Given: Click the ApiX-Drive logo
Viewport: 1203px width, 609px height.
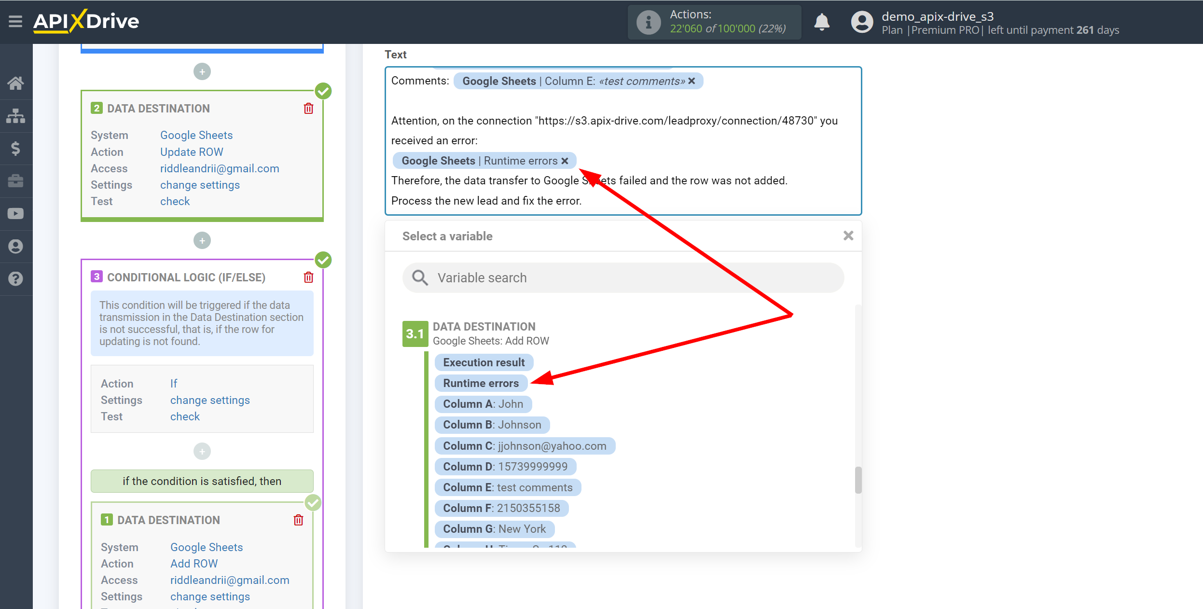Looking at the screenshot, I should [x=86, y=21].
